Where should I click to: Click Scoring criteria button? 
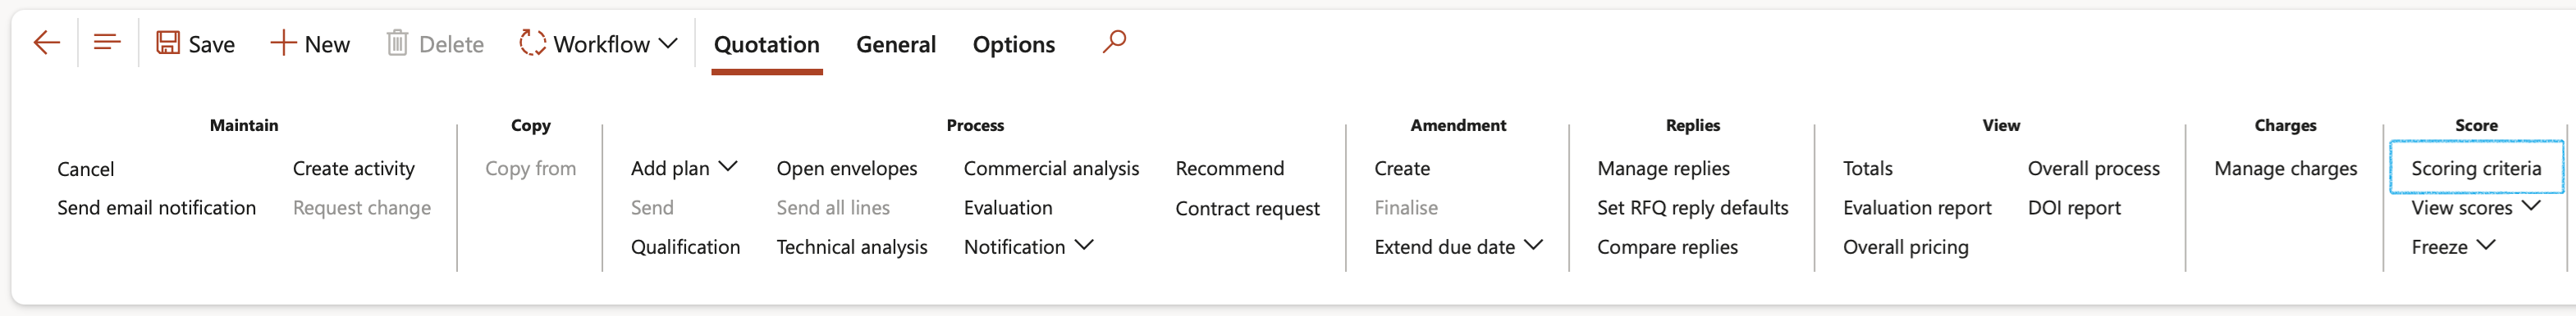coord(2475,169)
